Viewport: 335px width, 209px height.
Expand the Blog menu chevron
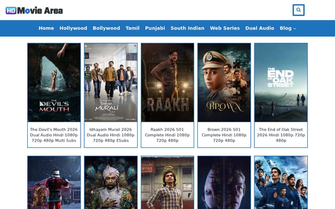(x=295, y=28)
